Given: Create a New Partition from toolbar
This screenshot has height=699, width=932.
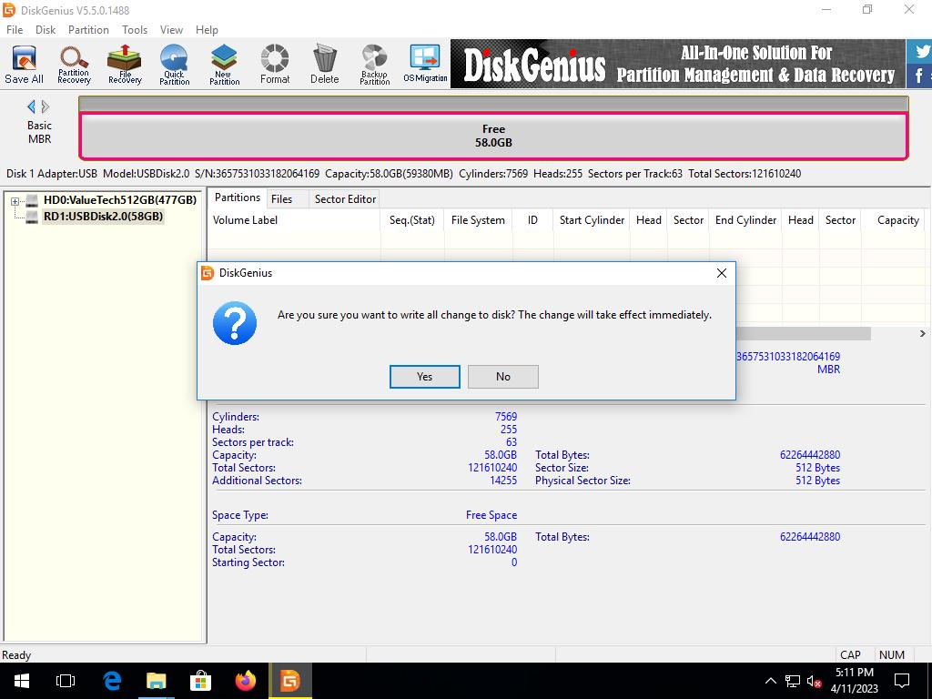Looking at the screenshot, I should point(224,64).
